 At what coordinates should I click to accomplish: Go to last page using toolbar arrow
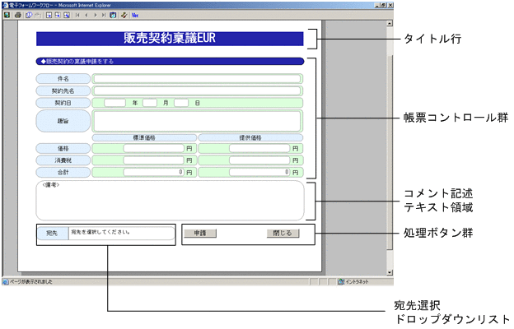pos(104,15)
